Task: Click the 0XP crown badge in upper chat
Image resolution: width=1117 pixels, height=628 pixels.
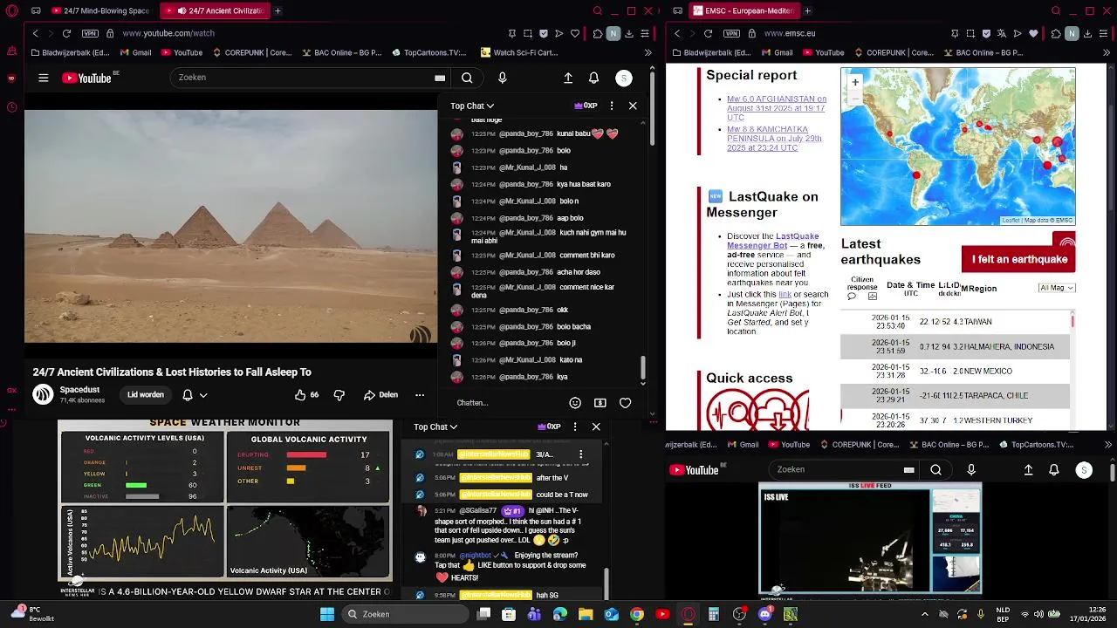Action: [586, 106]
